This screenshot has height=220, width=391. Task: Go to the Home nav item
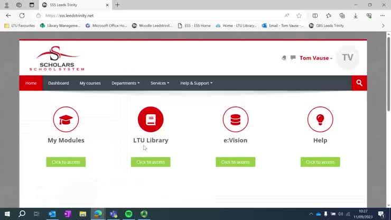(x=31, y=83)
